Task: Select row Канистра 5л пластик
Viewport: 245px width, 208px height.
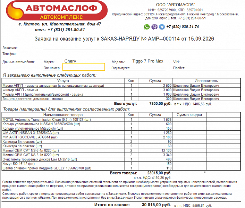Action: click(x=121, y=142)
